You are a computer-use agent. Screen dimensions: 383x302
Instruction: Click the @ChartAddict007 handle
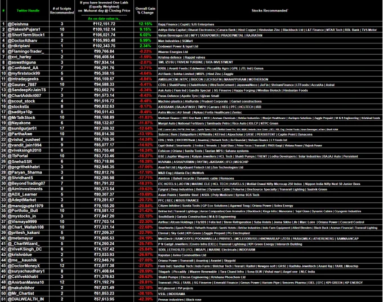[25, 96]
